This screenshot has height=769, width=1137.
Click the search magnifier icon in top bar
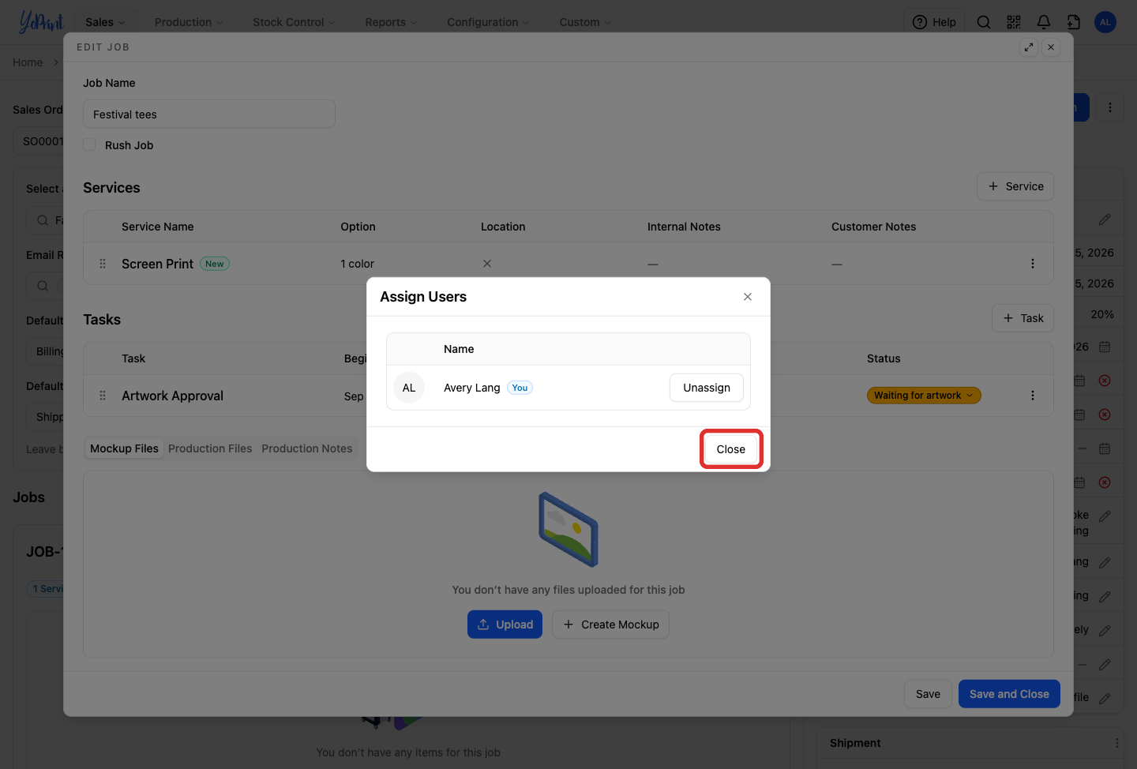[x=984, y=22]
